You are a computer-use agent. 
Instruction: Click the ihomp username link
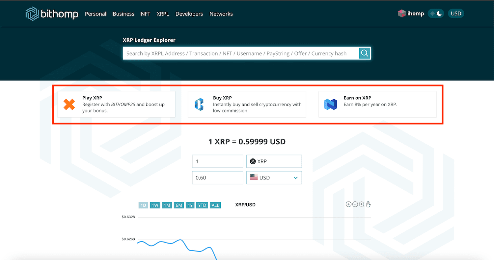tap(416, 14)
